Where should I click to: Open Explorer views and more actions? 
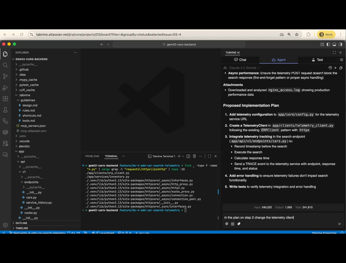click(75, 52)
